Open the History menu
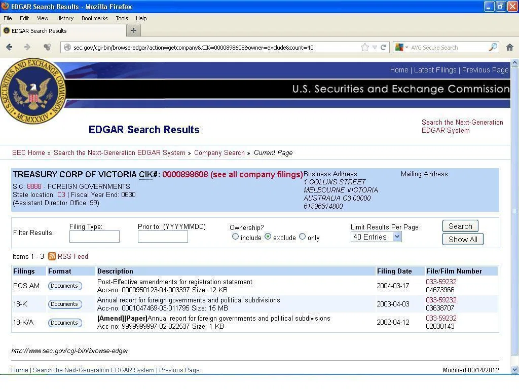Screen dimensions: 519x389 click(64, 18)
